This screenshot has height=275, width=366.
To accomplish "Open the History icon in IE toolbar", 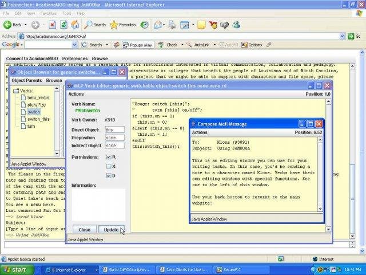I will pyautogui.click(x=144, y=25).
